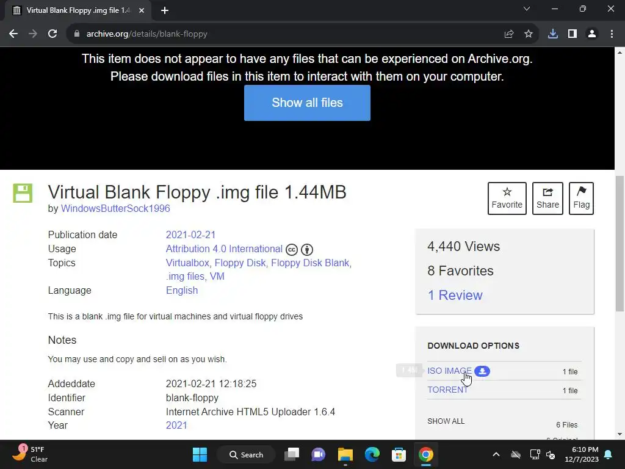Open Task View on the taskbar

[x=292, y=454]
